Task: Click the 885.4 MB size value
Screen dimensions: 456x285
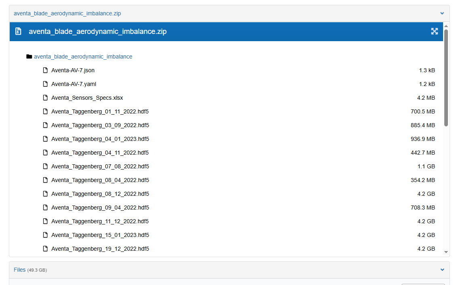Action: (x=423, y=125)
